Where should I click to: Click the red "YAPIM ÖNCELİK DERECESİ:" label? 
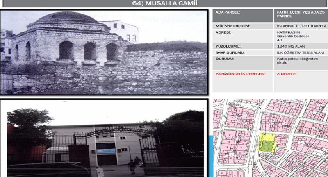tap(241, 74)
